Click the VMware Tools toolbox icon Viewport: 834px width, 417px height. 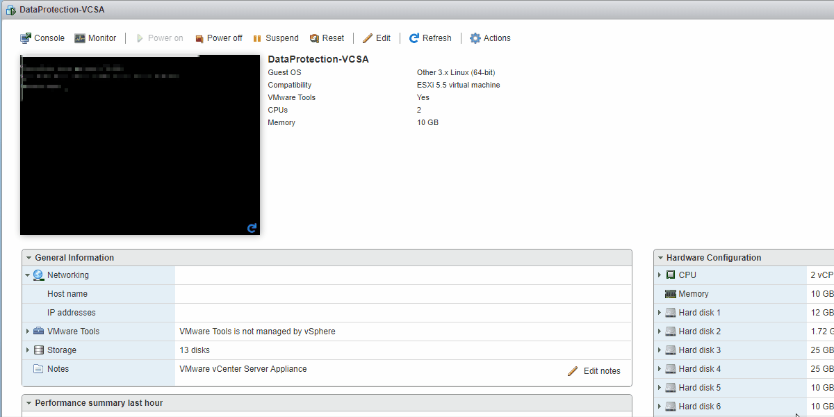pyautogui.click(x=38, y=332)
